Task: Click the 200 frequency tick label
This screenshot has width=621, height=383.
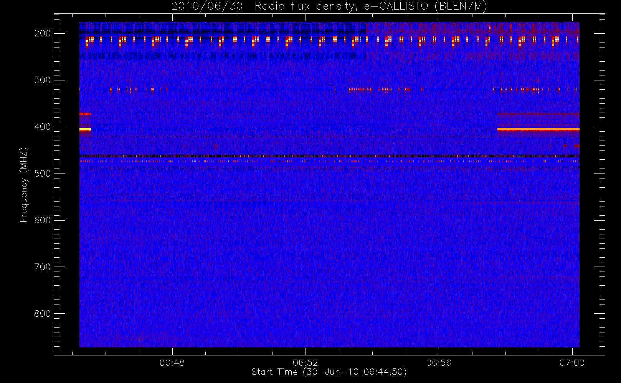Action: 43,33
